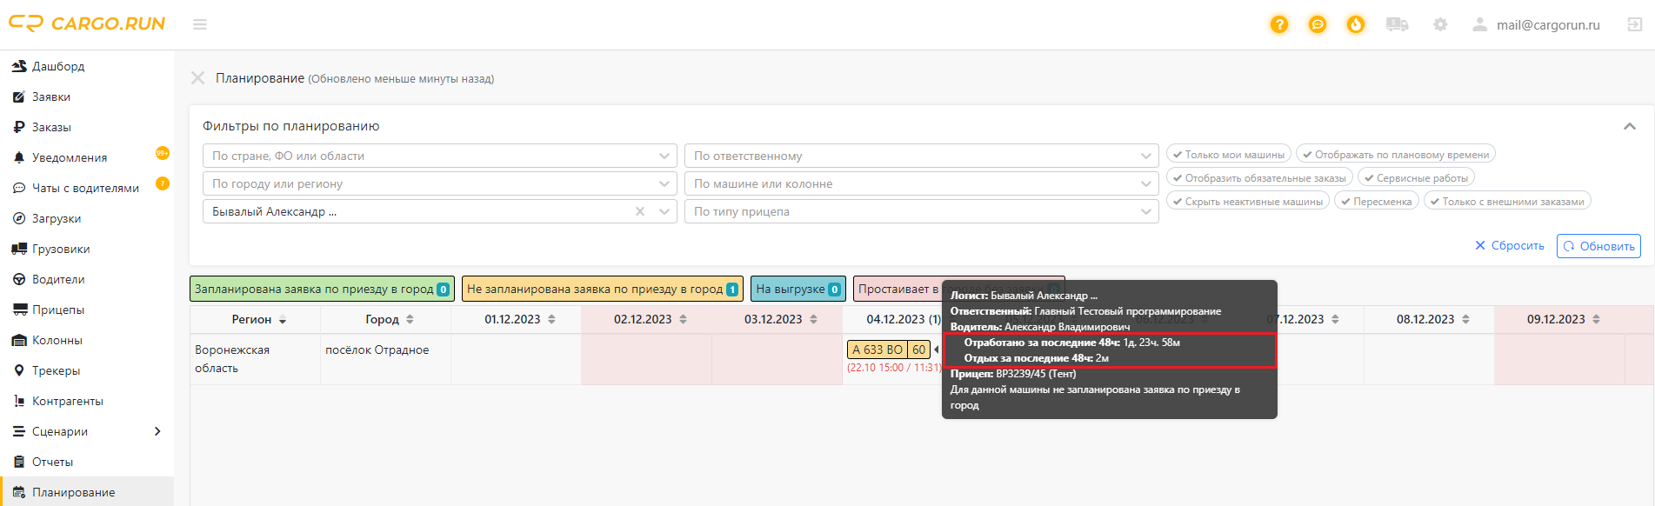Click the Обновить refresh button
Screen dimensions: 1655x506
tap(1598, 246)
